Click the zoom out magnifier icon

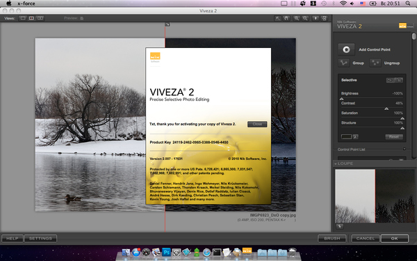(305, 18)
